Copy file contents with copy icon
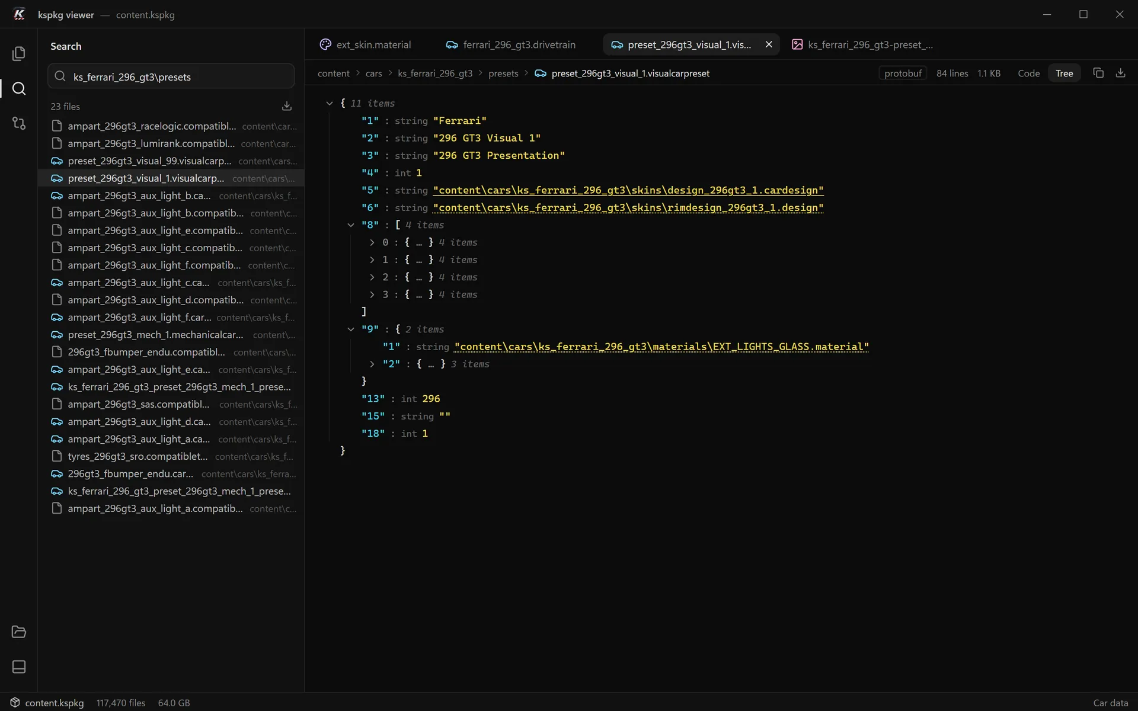 (1098, 73)
